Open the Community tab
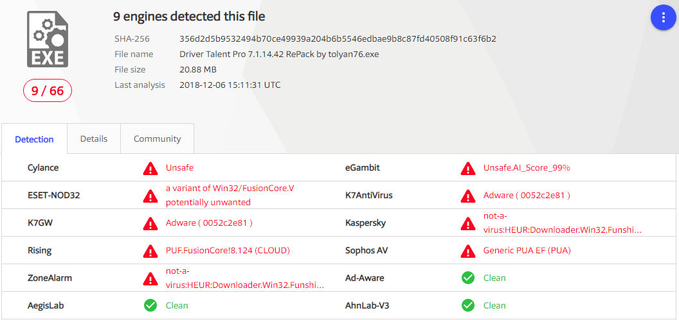This screenshot has height=320, width=679. (x=157, y=139)
